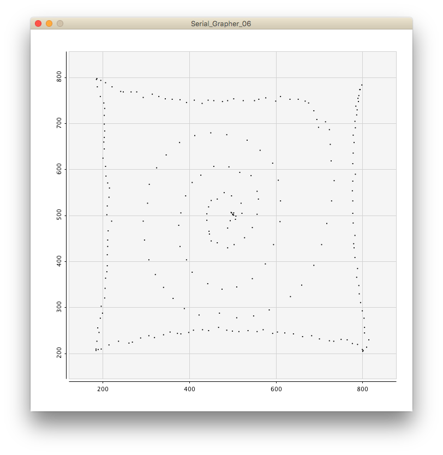Image resolution: width=443 pixels, height=455 pixels.
Task: Click the Serial_Grapher_06 window title
Action: (x=221, y=23)
